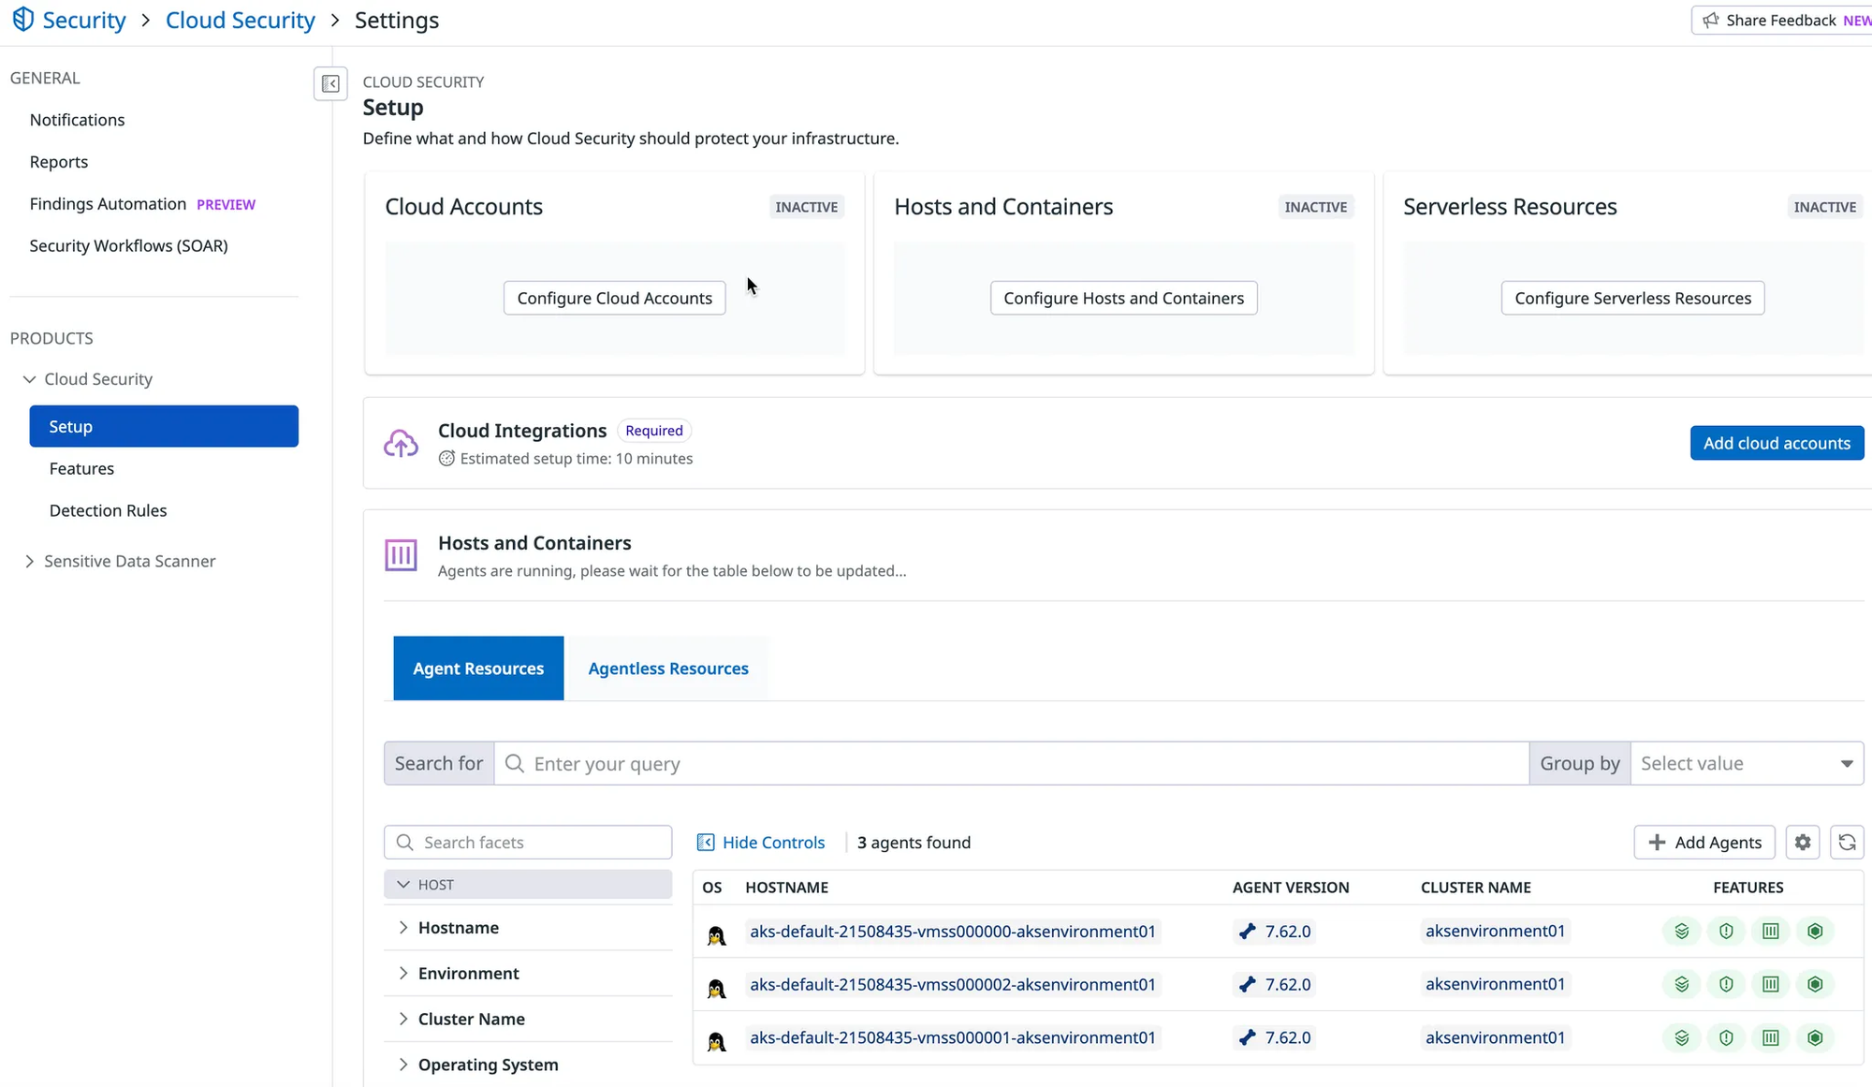1872x1087 pixels.
Task: Open hostname aks-default-21508435-vmss000000-aksenvironment01
Action: 953,932
